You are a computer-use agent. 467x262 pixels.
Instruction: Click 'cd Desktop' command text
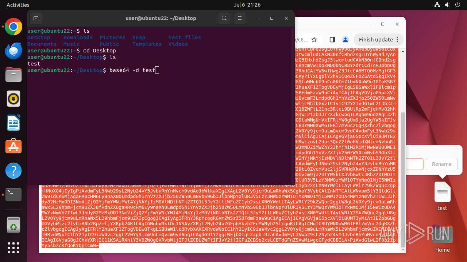tap(99, 51)
